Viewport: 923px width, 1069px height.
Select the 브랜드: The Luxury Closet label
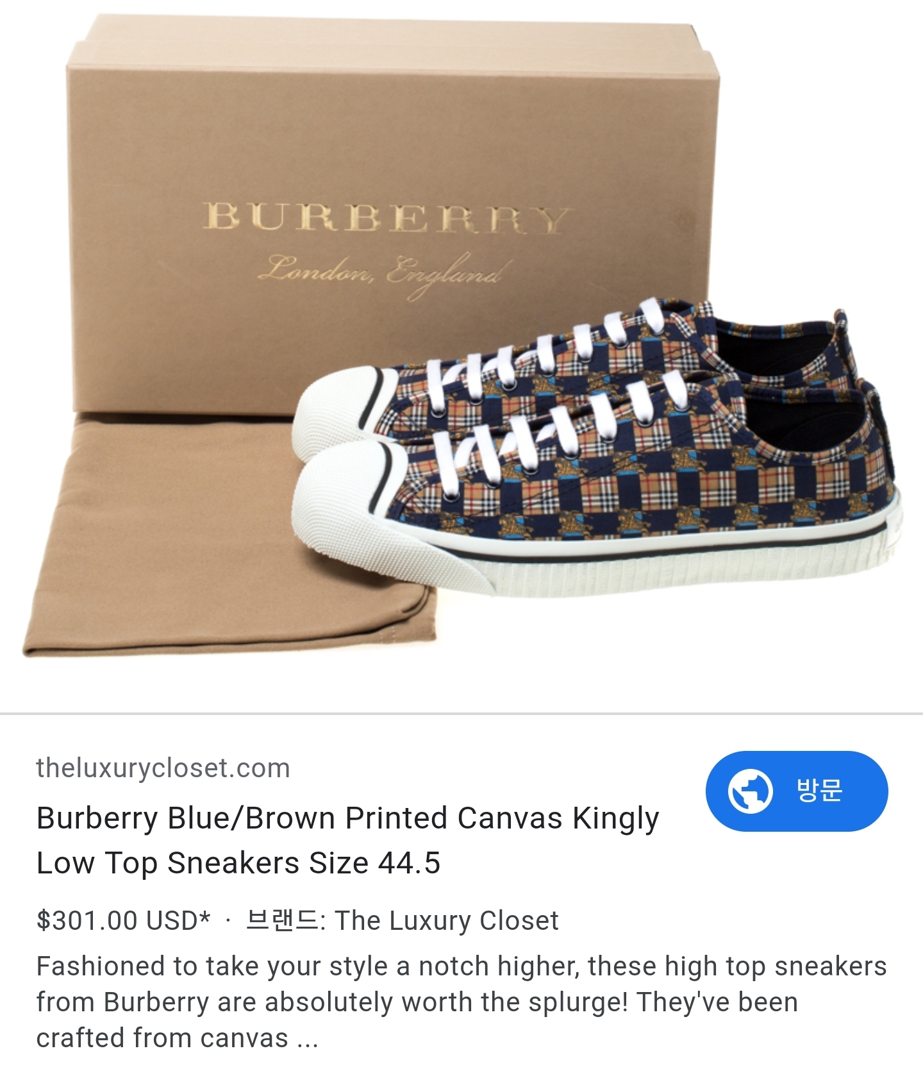point(402,920)
